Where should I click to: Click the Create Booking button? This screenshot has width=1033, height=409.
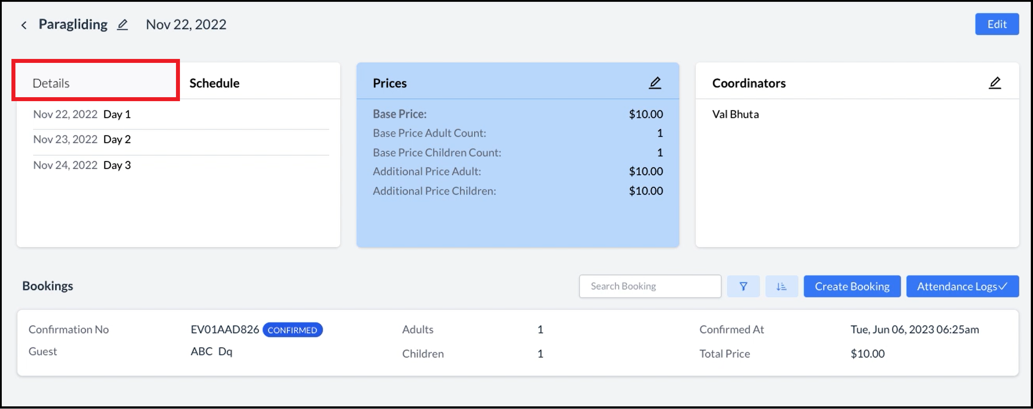pos(852,286)
